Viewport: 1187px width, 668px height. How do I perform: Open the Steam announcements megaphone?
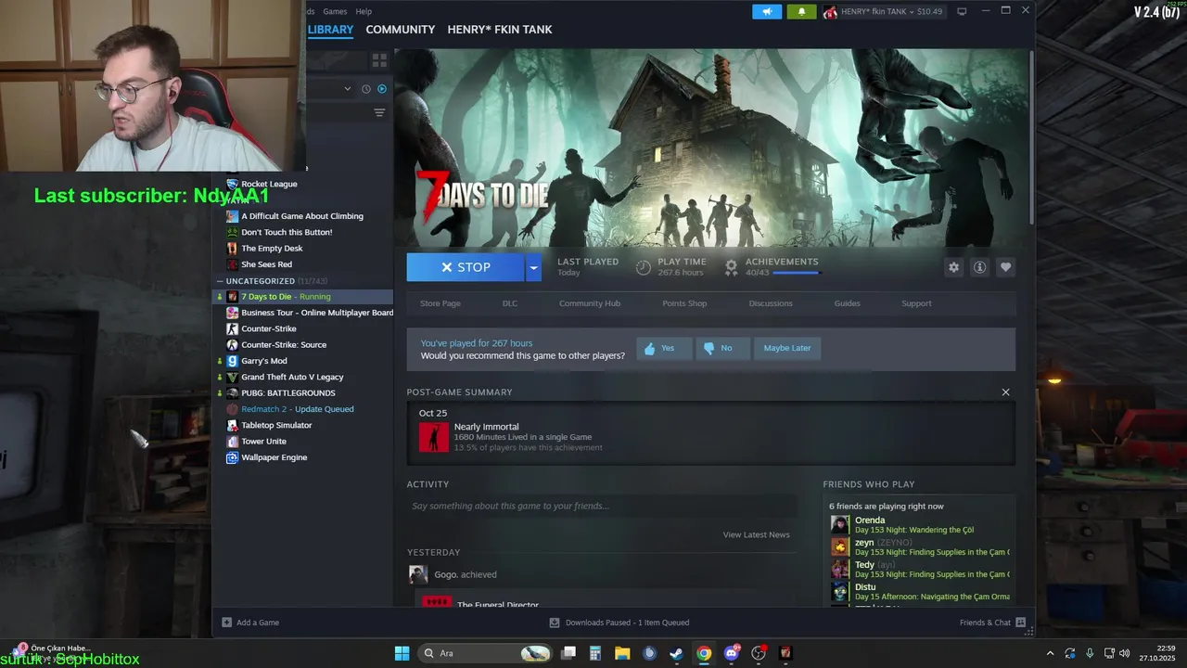(x=766, y=11)
